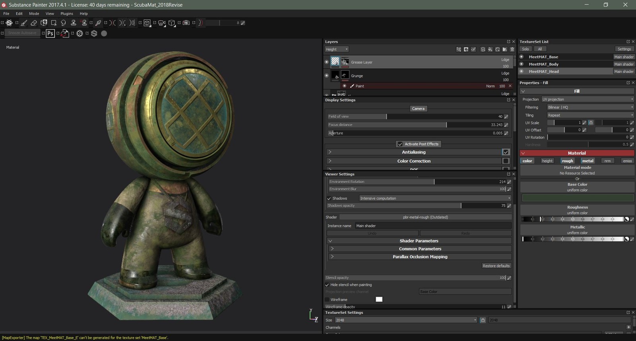Open the Projection UV projection dropdown
636x341 pixels.
tap(588, 99)
